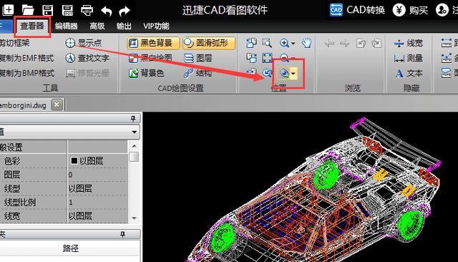Click 复制为BMP格式 command

click(27, 73)
